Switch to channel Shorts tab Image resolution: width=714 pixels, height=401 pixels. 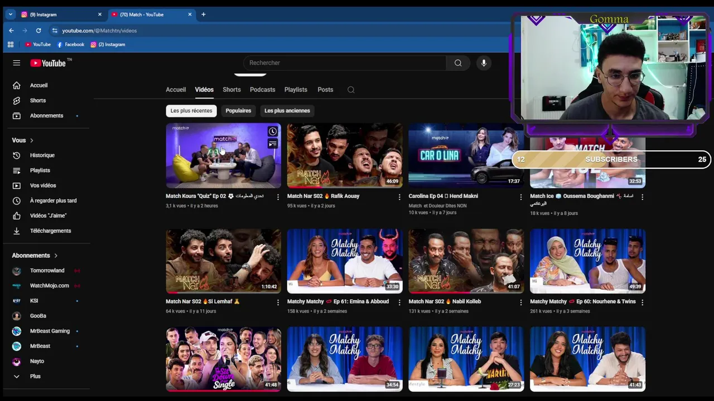click(x=231, y=90)
